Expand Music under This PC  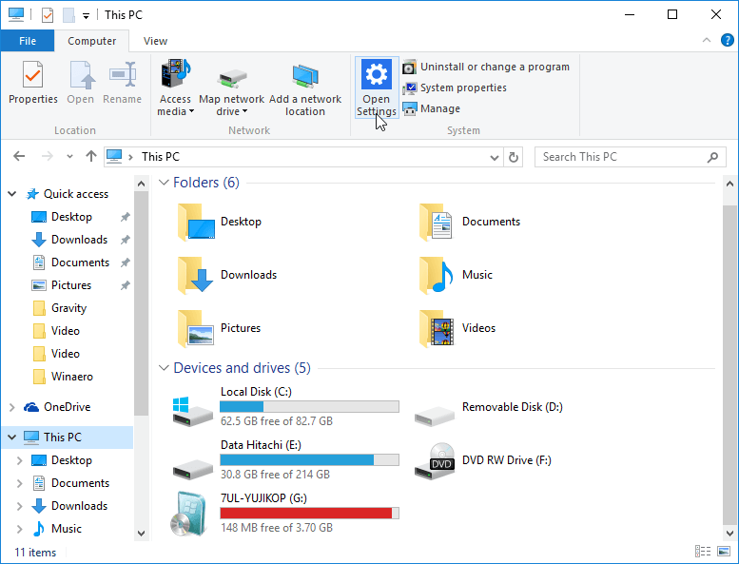[x=19, y=529]
